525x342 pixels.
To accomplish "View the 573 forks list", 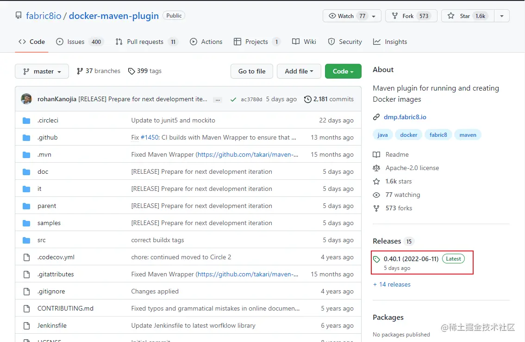I will (x=393, y=208).
